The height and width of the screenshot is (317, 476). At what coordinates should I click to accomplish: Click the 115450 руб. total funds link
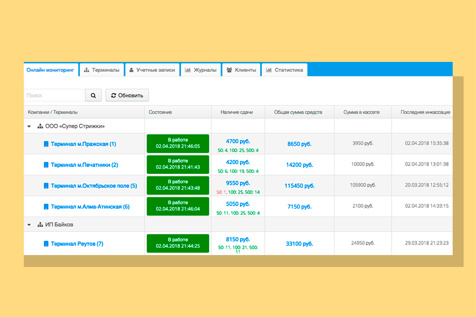[299, 186]
